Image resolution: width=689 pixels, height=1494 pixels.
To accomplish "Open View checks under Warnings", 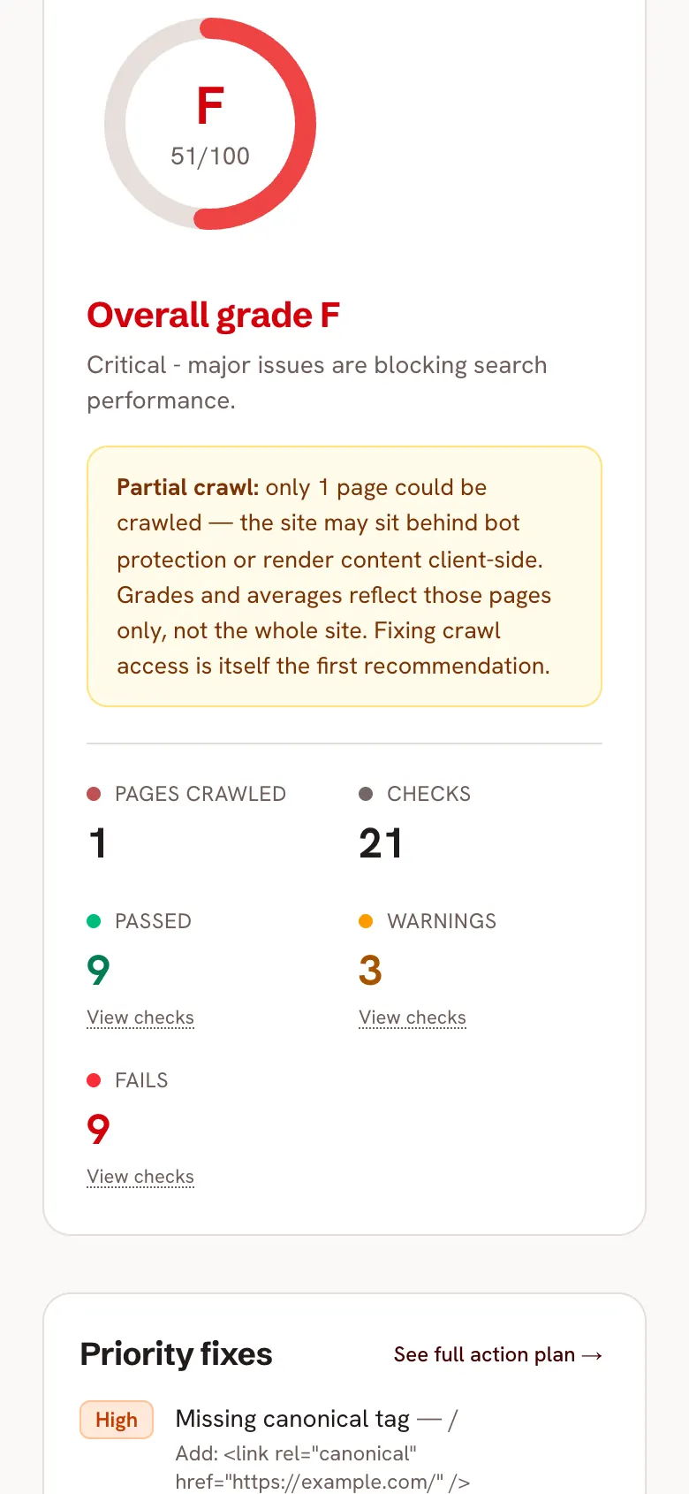I will (x=413, y=1018).
